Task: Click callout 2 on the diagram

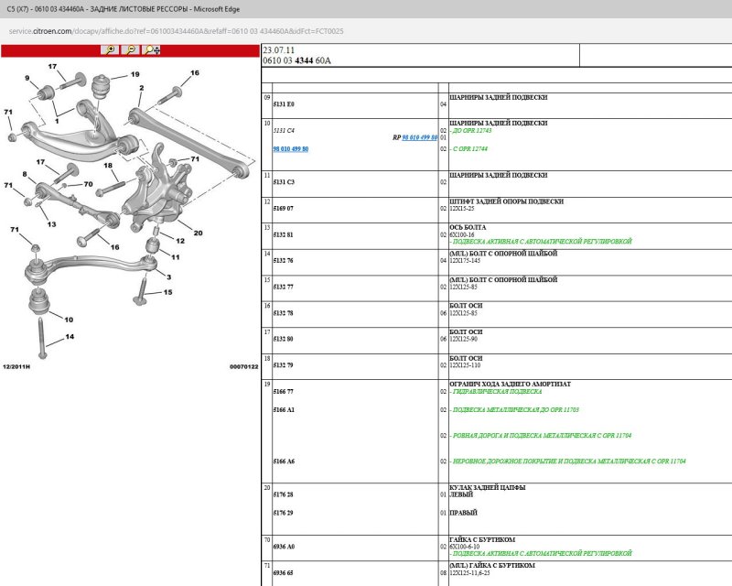Action: [x=142, y=87]
